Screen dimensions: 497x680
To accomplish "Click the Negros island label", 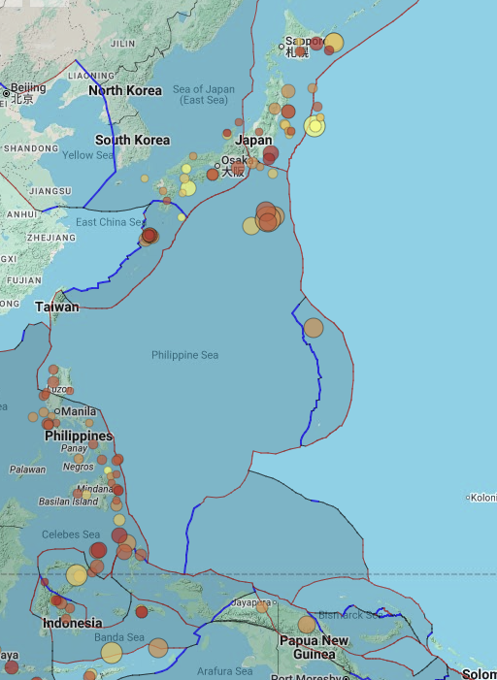I will click(78, 467).
